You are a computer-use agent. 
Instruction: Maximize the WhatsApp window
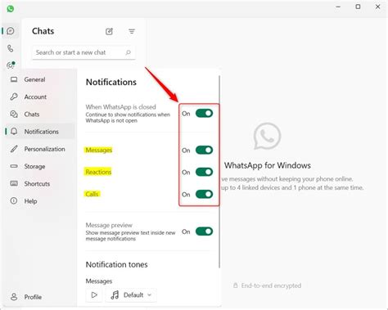[358, 7]
